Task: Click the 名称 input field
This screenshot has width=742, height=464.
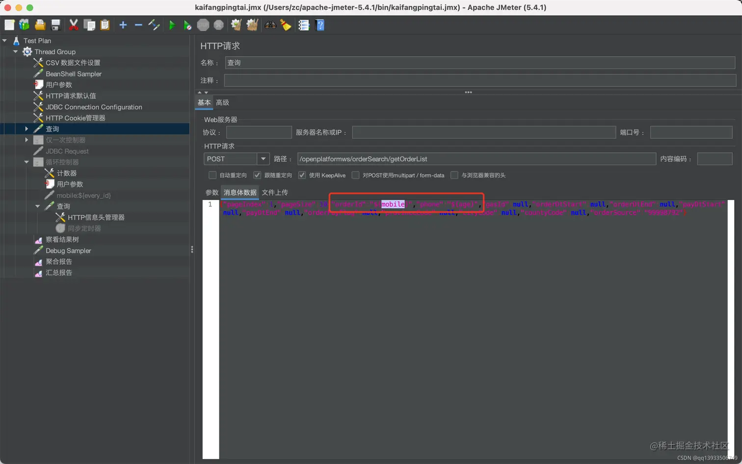Action: [x=480, y=63]
